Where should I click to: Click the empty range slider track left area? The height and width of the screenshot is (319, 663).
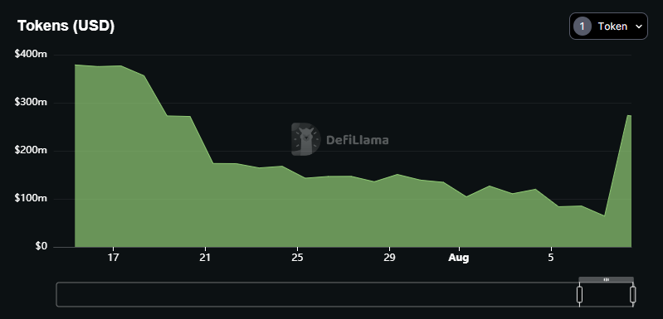(x=316, y=294)
